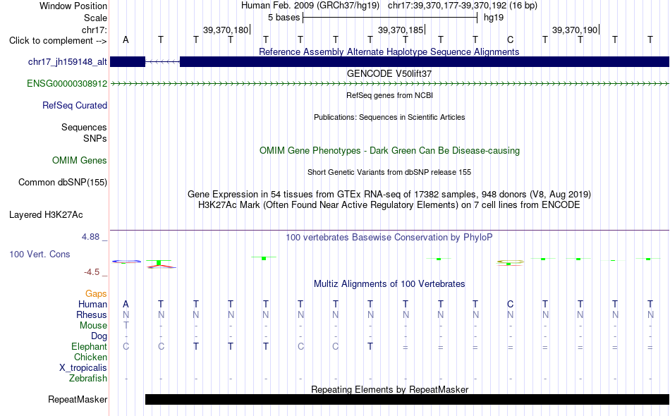
Task: Click the hg19 scale label
Action: click(494, 18)
